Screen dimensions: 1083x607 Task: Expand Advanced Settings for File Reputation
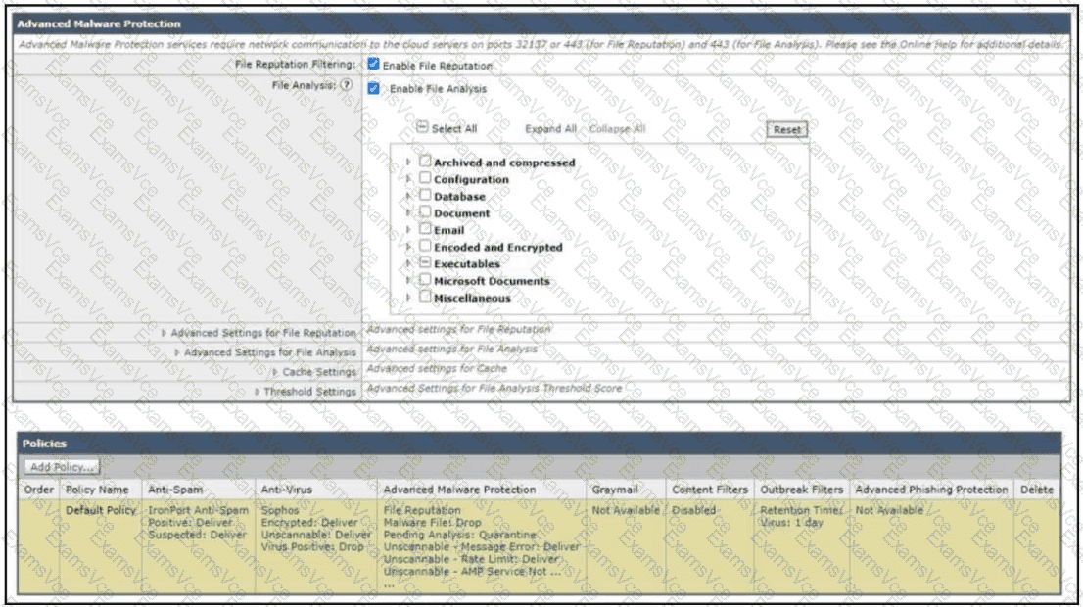tap(262, 333)
